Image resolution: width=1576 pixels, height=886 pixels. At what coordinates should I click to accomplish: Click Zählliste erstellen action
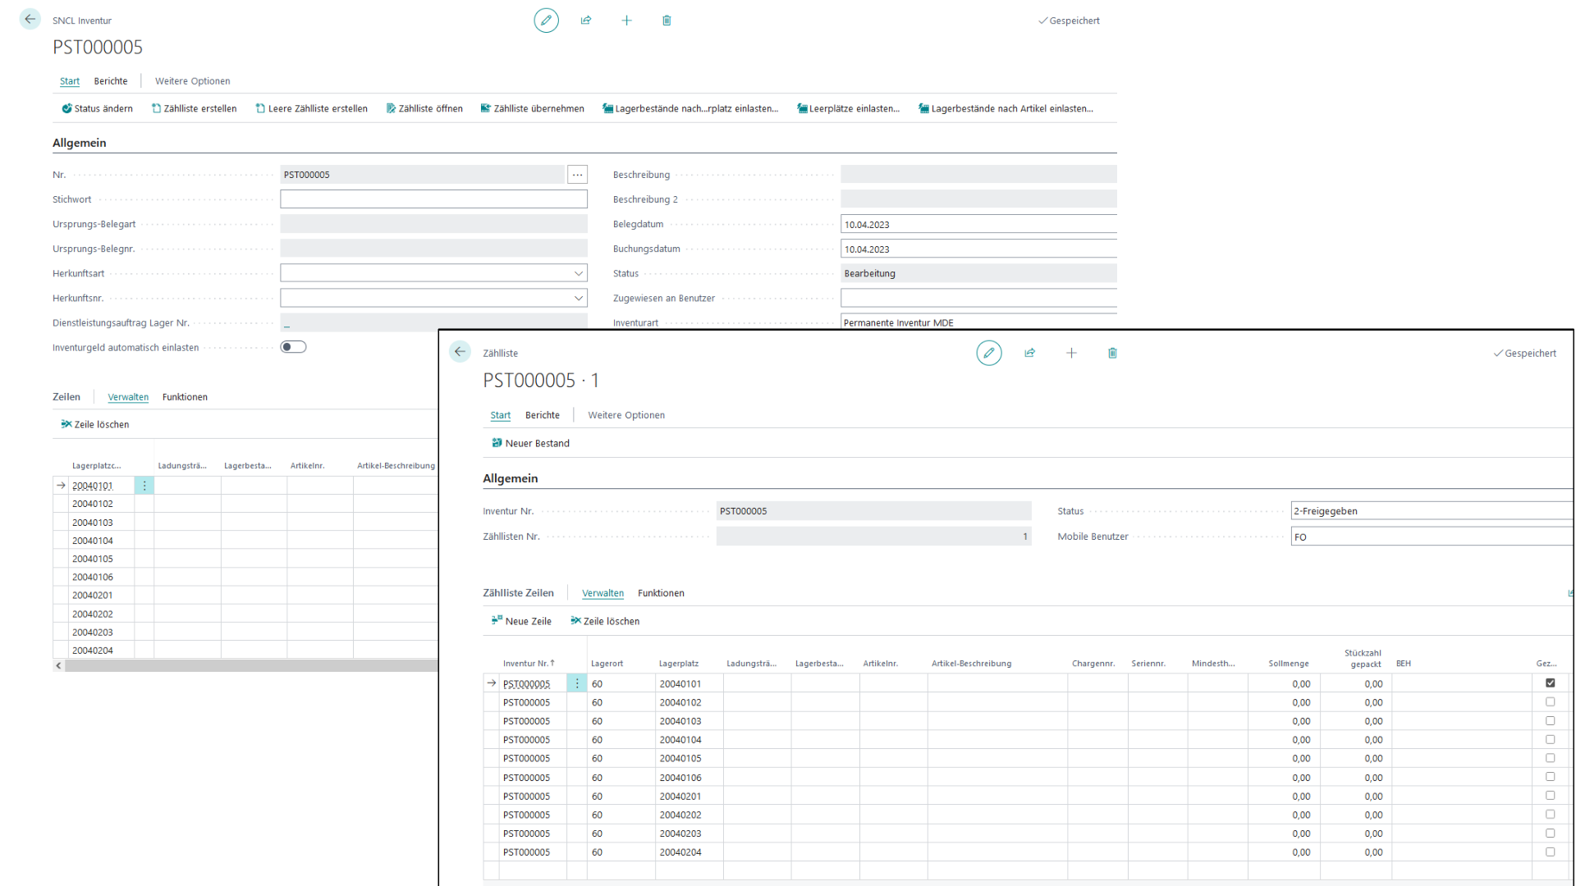coord(195,108)
